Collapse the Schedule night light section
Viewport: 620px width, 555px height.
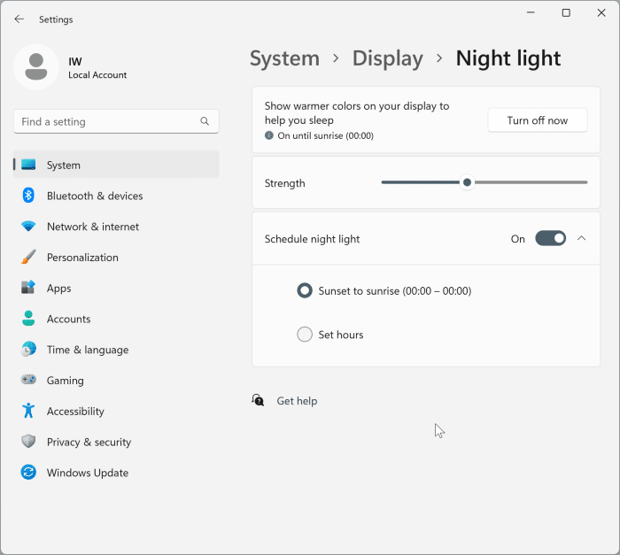581,238
